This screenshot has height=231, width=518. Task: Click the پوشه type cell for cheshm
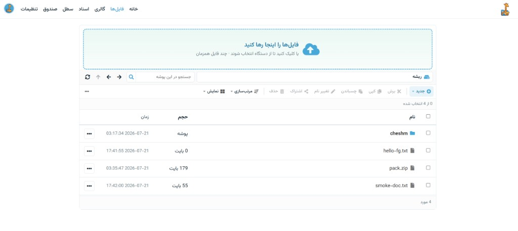182,133
